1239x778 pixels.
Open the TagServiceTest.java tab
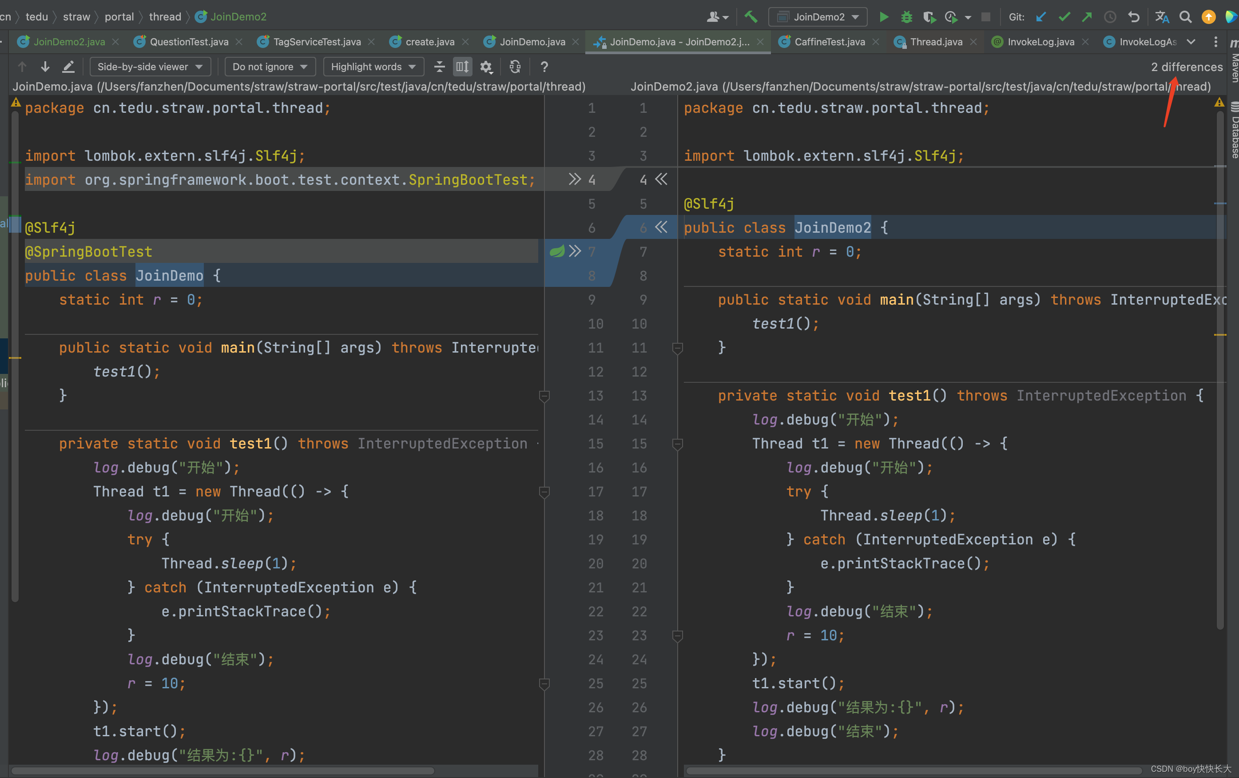[317, 42]
